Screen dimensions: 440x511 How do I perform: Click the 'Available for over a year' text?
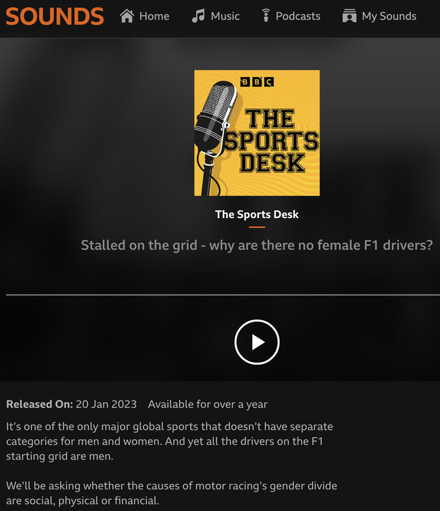click(x=208, y=404)
